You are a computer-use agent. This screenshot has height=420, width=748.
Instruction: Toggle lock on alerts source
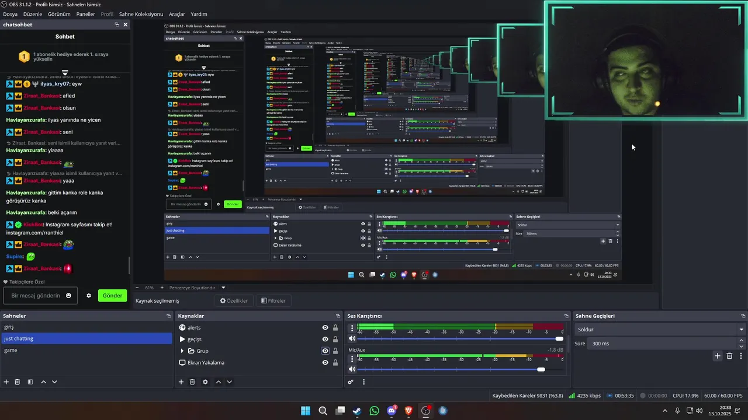click(335, 328)
